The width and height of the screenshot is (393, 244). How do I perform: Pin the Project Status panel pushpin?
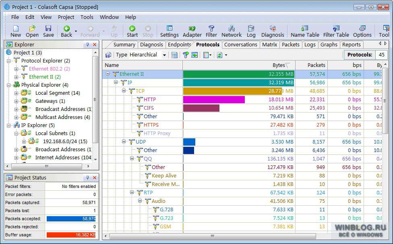click(87, 177)
